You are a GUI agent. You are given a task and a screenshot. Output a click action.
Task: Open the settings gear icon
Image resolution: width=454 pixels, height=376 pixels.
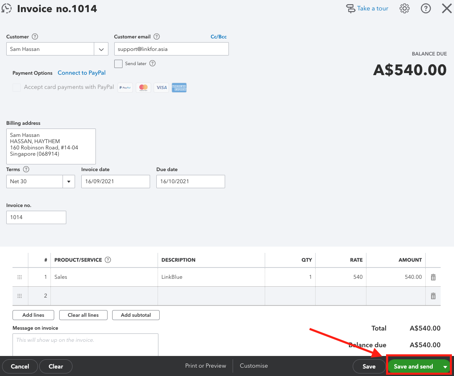(404, 8)
